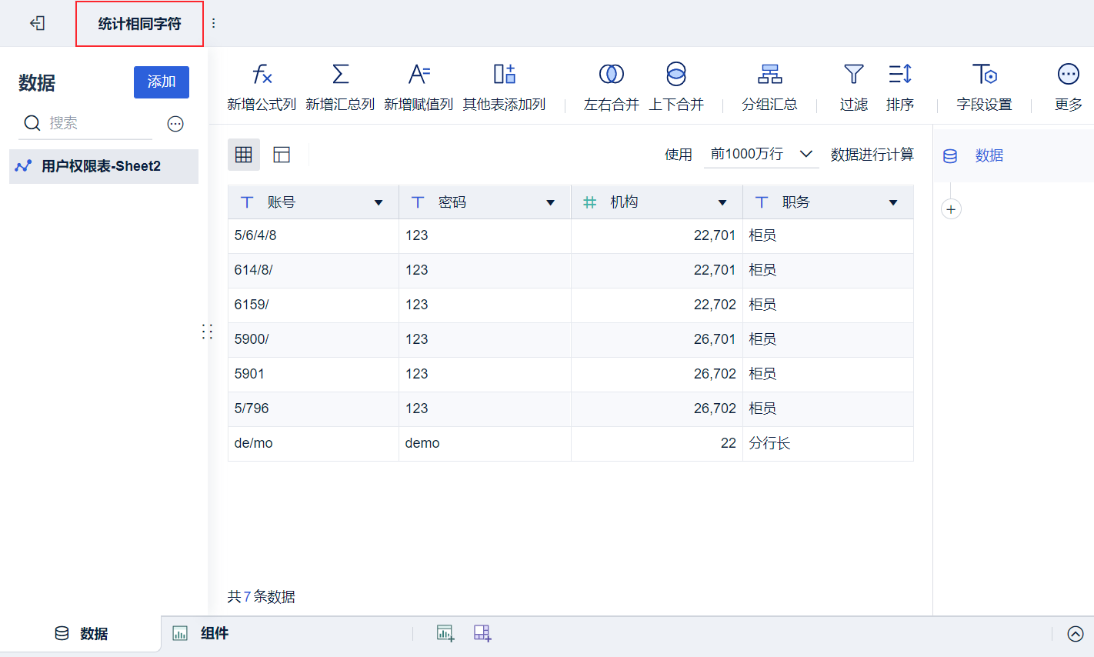1094x657 pixels.
Task: Open the 前1000万行 row limit dropdown
Action: click(762, 155)
